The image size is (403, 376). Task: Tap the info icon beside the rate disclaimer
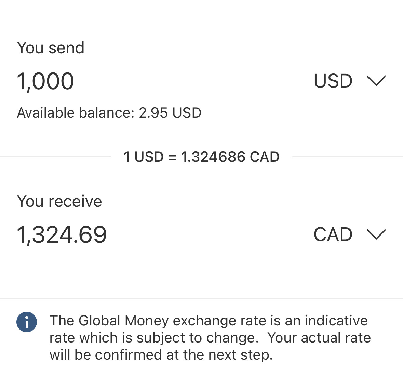click(x=27, y=322)
